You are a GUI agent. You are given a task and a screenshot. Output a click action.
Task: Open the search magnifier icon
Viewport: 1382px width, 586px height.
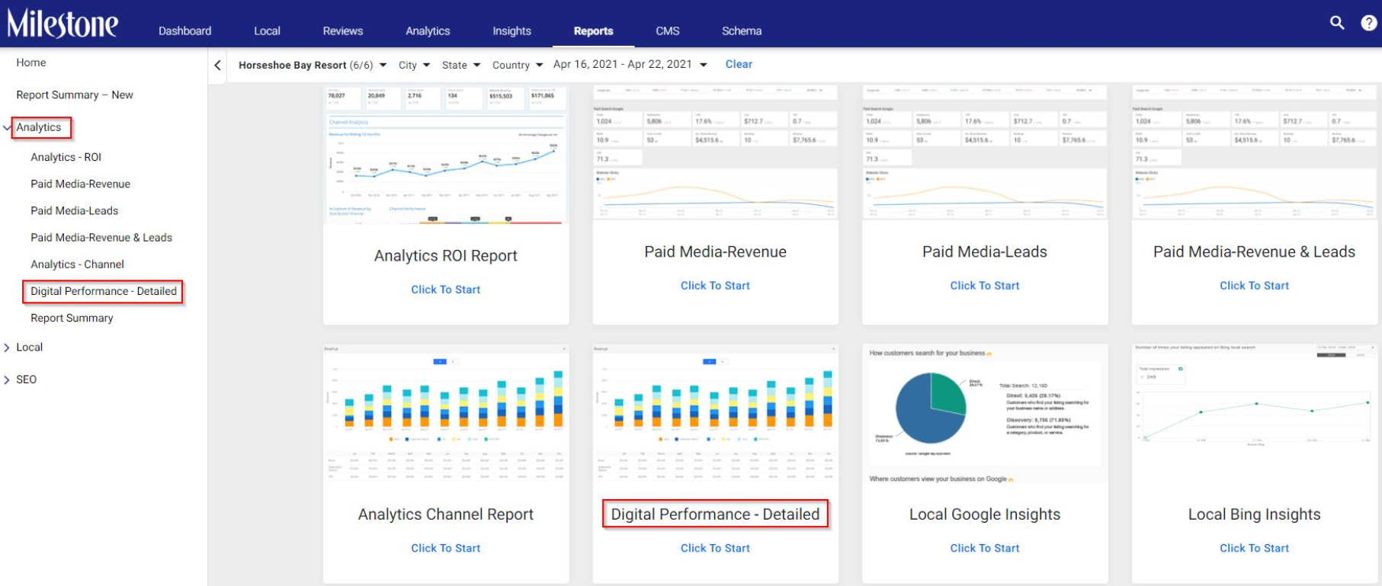pyautogui.click(x=1337, y=23)
